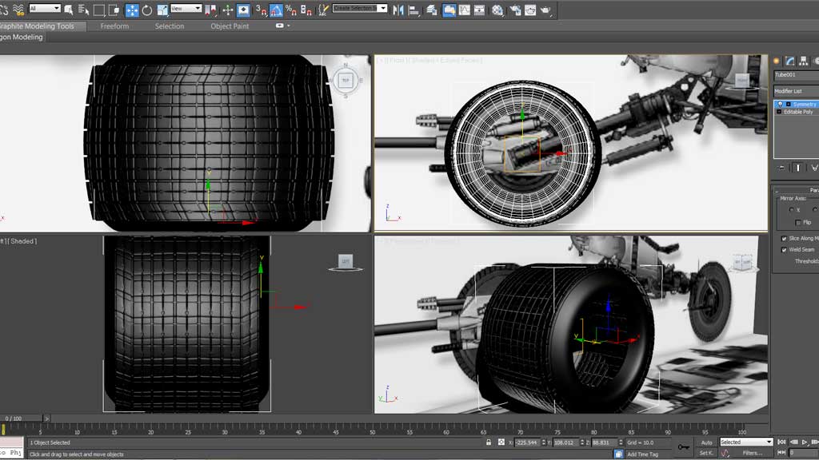The height and width of the screenshot is (460, 819).
Task: Pick the Select Object arrow tool
Action: (69, 10)
